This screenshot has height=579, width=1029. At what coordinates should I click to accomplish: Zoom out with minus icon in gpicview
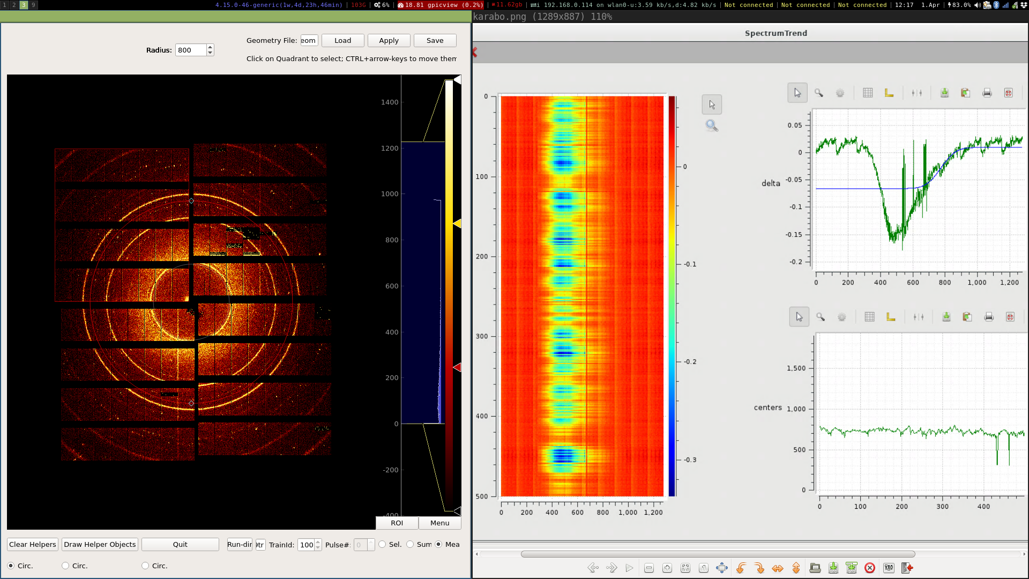coord(649,568)
